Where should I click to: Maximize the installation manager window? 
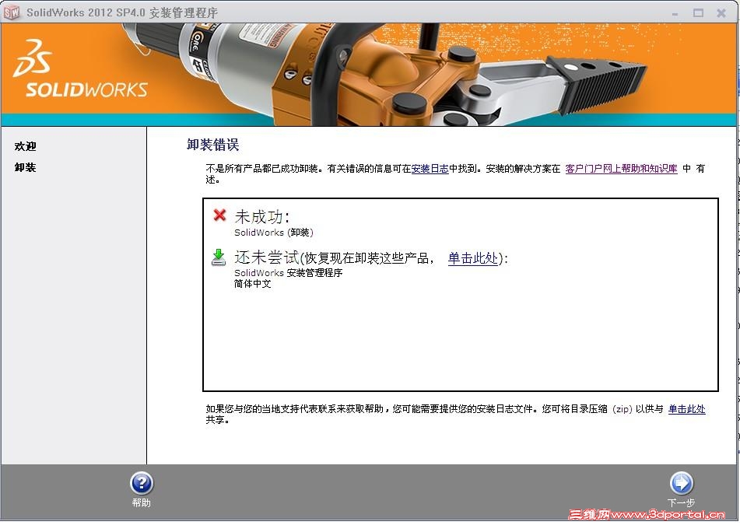[x=699, y=13]
